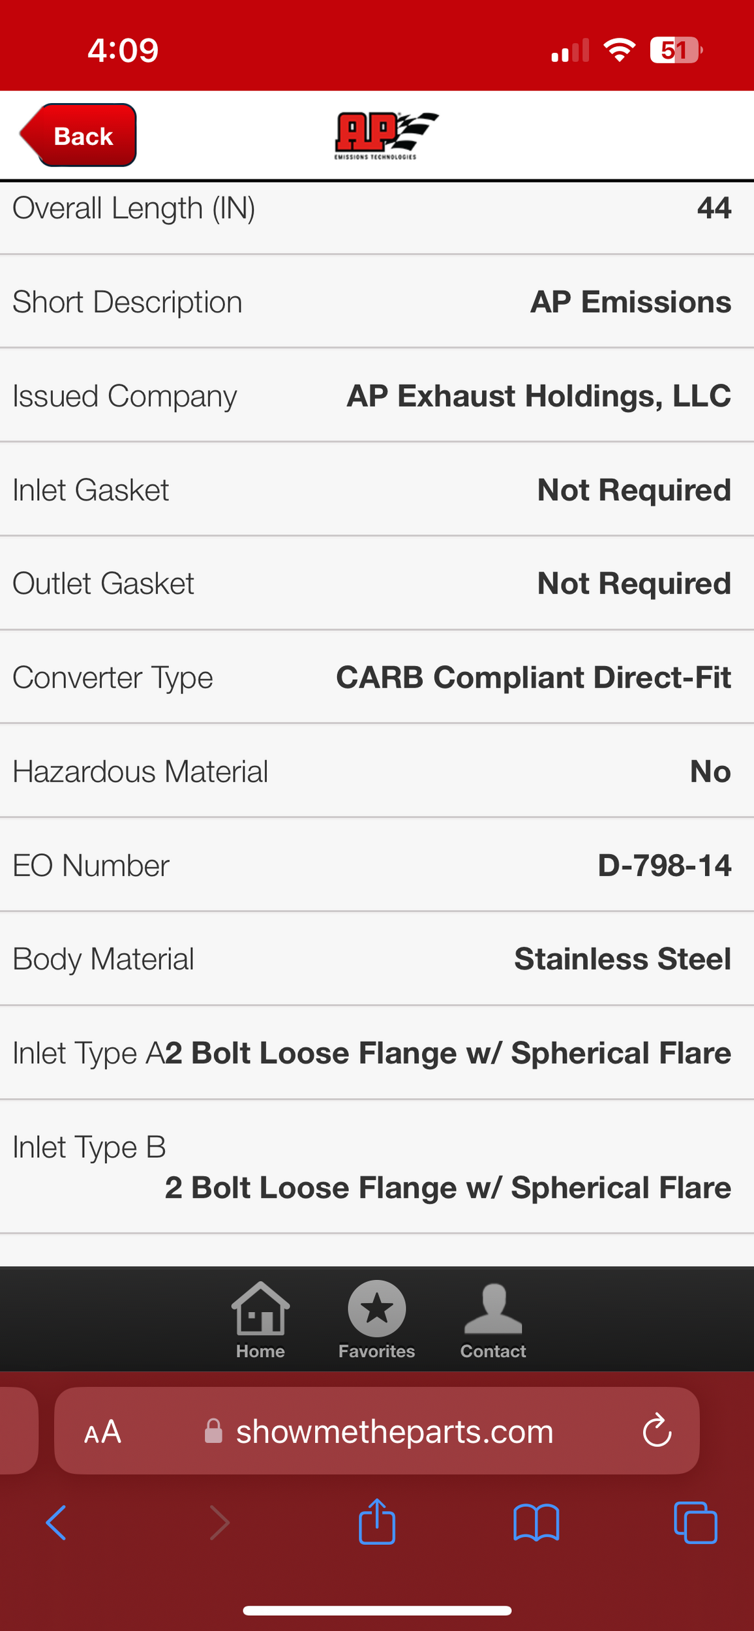Navigate back with Safari back arrow

point(56,1522)
